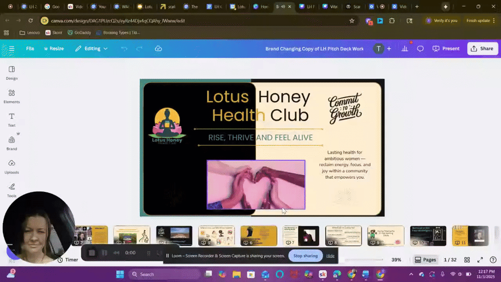The height and width of the screenshot is (282, 501).
Task: Open page thumbnail 9
Action: 386,236
